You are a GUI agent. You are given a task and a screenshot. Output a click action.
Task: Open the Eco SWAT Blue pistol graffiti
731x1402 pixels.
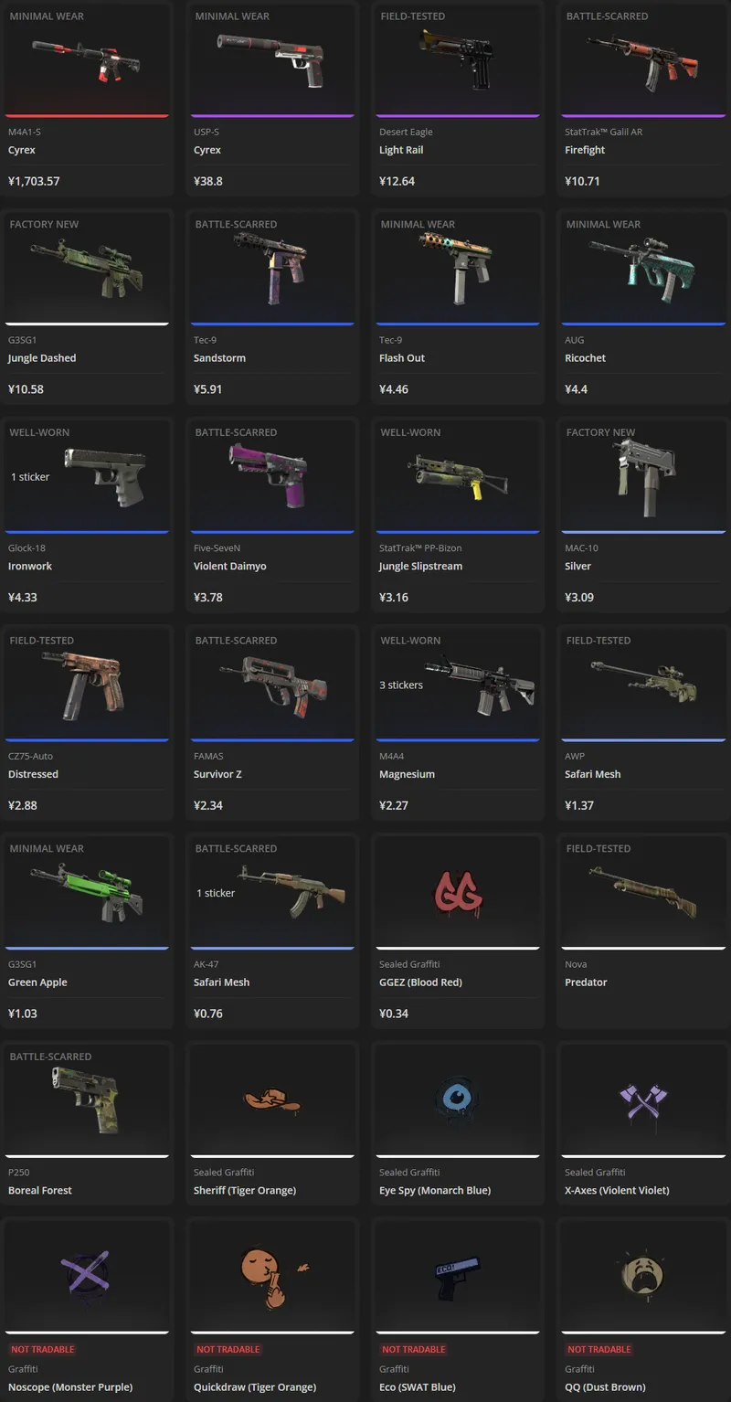tap(455, 1278)
